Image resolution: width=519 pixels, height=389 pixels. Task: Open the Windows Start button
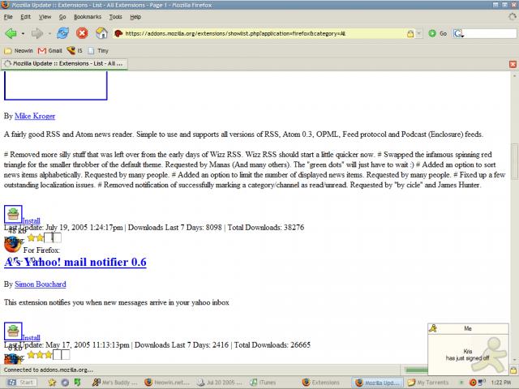pos(22,383)
